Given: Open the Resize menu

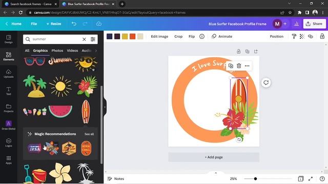Looking at the screenshot, I should (54, 24).
